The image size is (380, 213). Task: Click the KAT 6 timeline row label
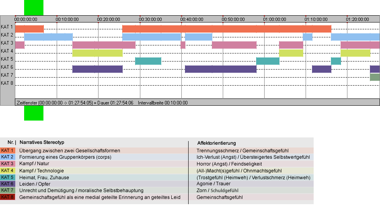click(7, 67)
